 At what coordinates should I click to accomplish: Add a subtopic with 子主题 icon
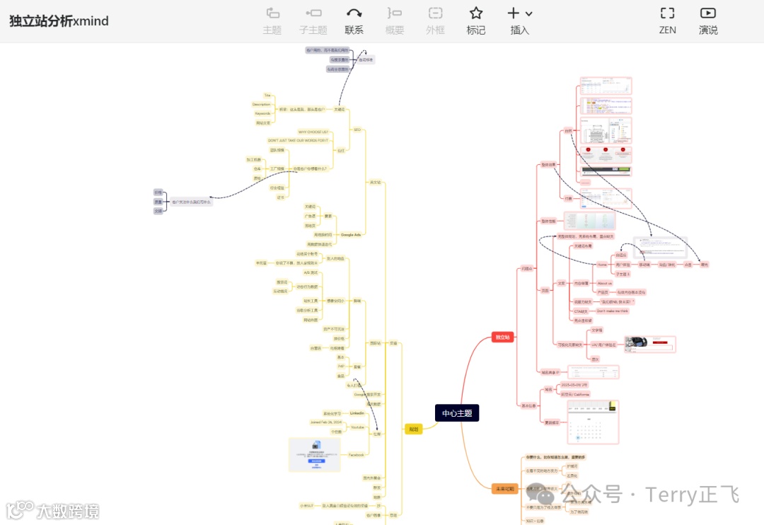tap(313, 13)
